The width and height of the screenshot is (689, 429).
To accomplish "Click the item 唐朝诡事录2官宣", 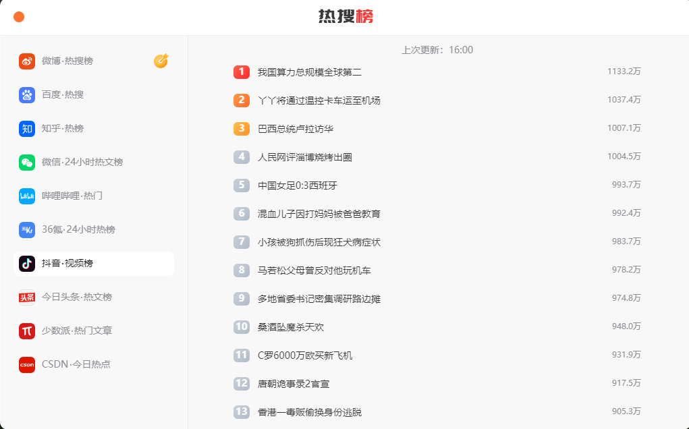I will (x=294, y=382).
